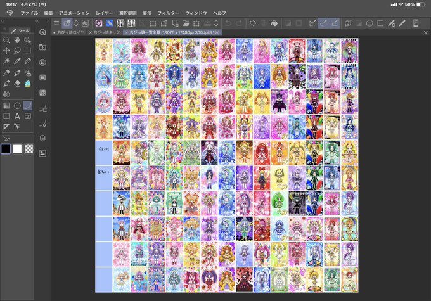Select the Auto select magic wand
Image resolution: width=431 pixels, height=301 pixels.
6,61
